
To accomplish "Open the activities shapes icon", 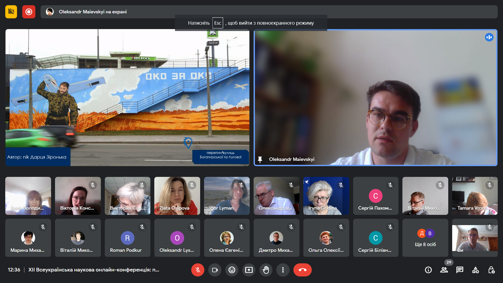I will pos(475,270).
